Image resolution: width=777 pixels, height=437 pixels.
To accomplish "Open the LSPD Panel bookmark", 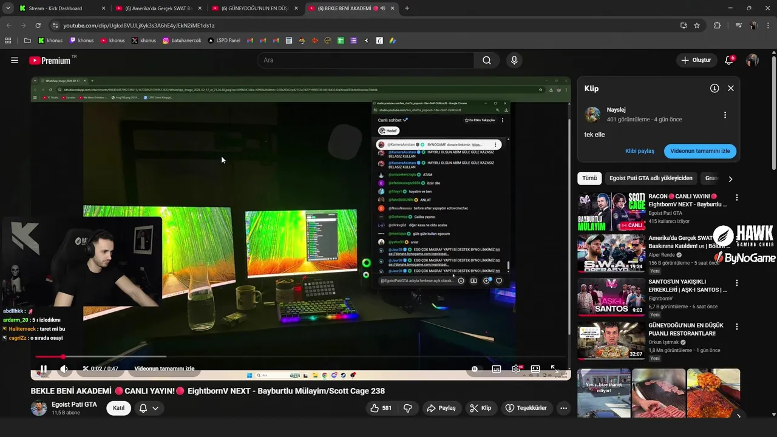I will coord(224,41).
